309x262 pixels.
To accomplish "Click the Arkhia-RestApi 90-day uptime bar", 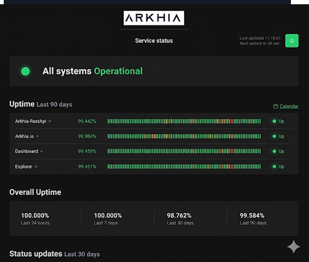I will (184, 121).
